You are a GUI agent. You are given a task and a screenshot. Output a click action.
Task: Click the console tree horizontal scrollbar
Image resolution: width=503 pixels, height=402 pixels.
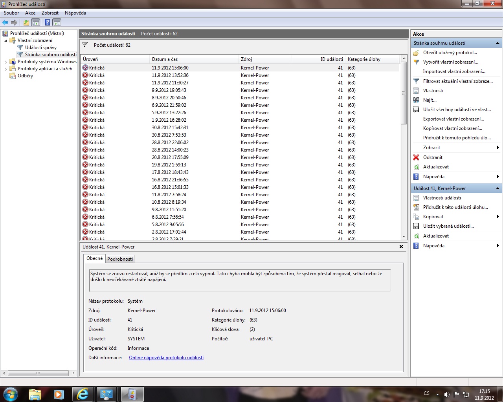point(38,373)
